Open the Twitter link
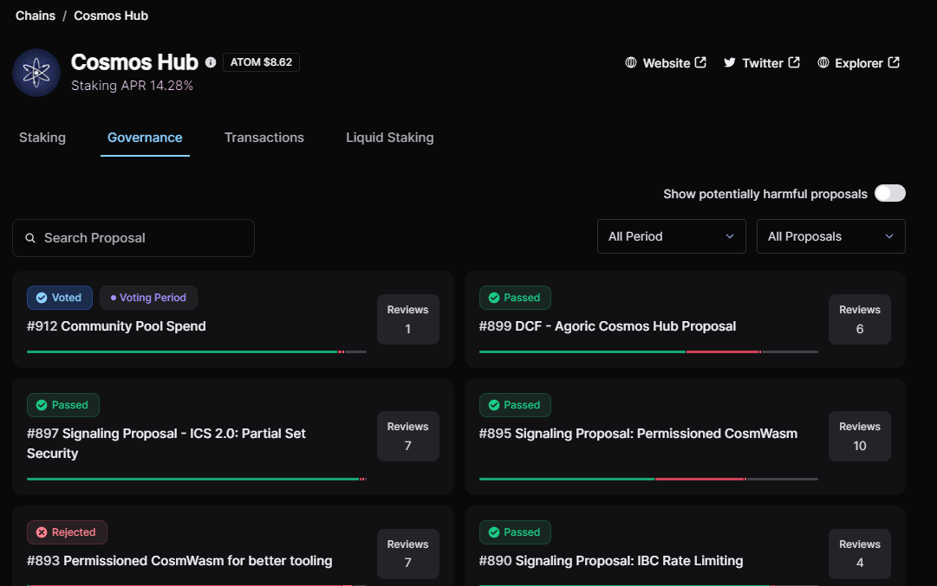Image resolution: width=937 pixels, height=586 pixels. click(x=762, y=62)
